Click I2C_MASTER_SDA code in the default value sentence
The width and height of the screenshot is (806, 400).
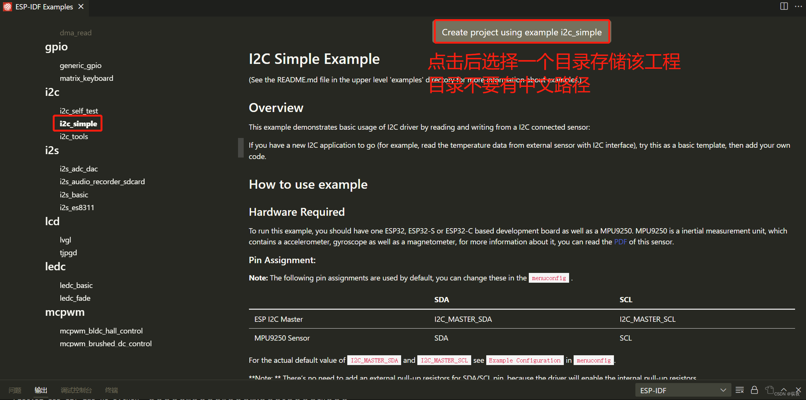pyautogui.click(x=374, y=360)
